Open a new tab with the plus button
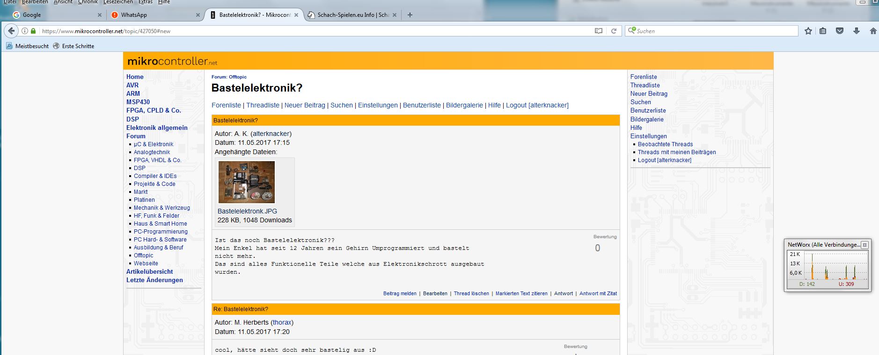Image resolution: width=879 pixels, height=355 pixels. 410,15
